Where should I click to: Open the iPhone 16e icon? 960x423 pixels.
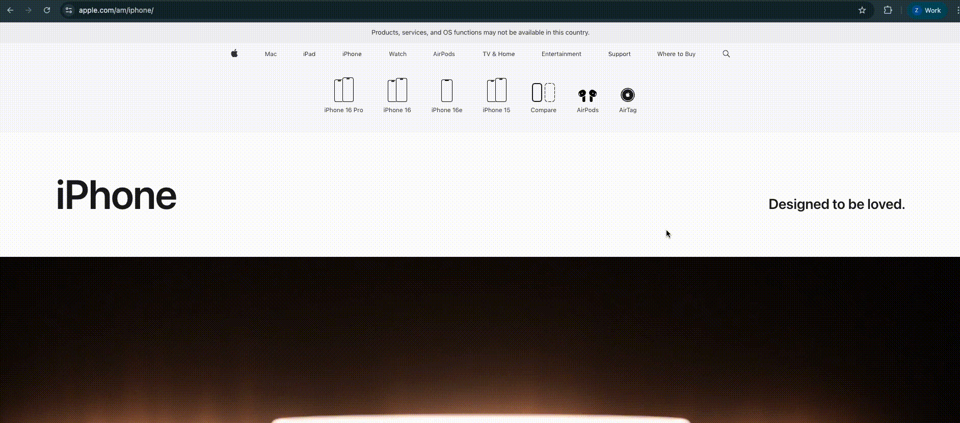click(446, 91)
